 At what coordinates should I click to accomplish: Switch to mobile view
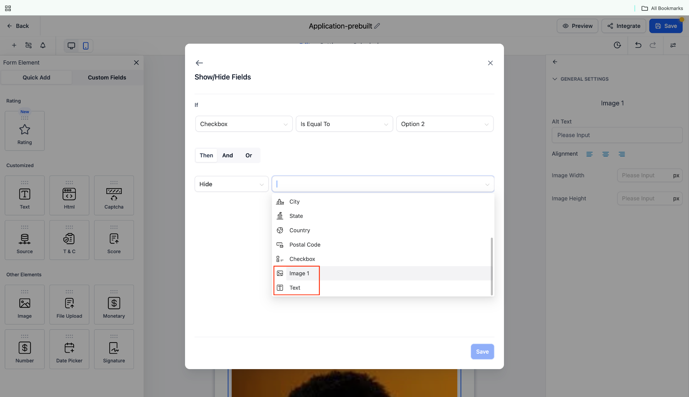(x=86, y=46)
